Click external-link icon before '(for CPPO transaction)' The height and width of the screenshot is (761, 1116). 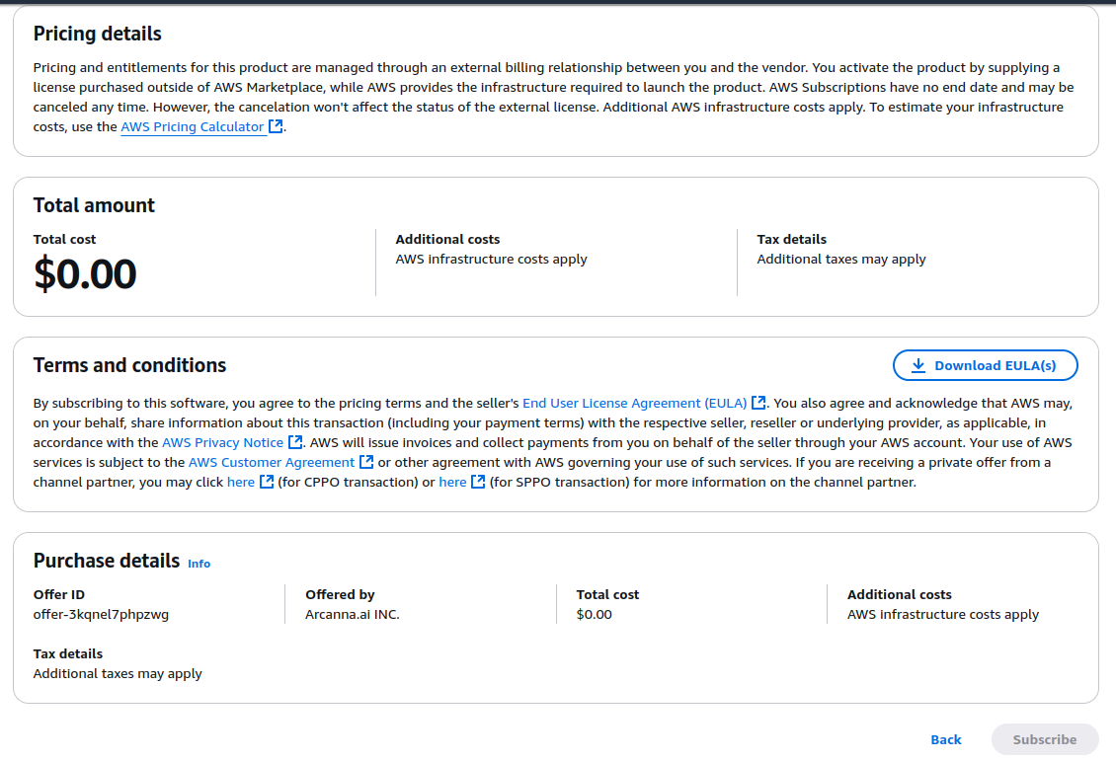point(267,482)
